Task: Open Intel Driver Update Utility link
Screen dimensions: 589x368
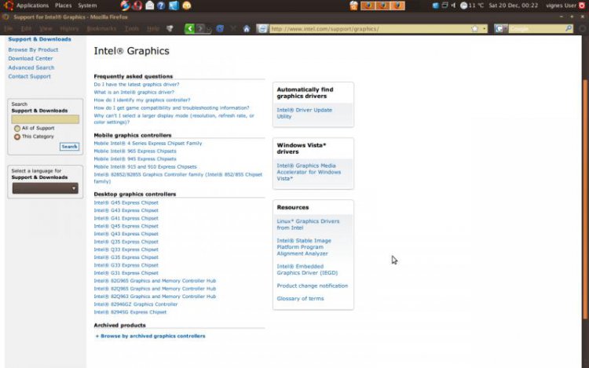Action: pos(304,113)
